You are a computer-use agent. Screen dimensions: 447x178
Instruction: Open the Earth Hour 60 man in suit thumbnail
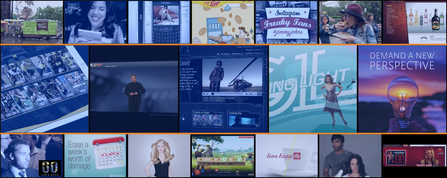(32, 156)
